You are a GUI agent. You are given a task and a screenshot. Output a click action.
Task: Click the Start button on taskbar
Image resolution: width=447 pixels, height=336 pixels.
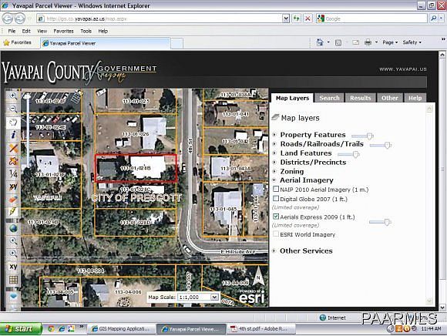21,329
